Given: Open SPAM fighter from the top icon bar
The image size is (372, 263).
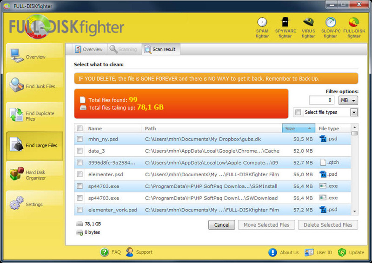Looking at the screenshot, I should pyautogui.click(x=262, y=27).
